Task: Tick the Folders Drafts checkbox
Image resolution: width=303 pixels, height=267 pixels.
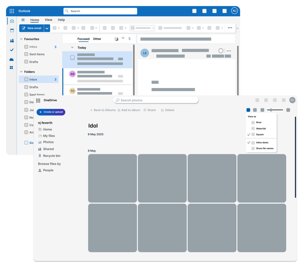Action: (x=26, y=87)
